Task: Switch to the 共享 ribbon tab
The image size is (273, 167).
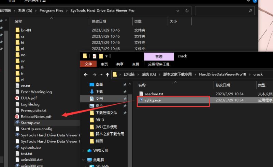Action: [120, 64]
